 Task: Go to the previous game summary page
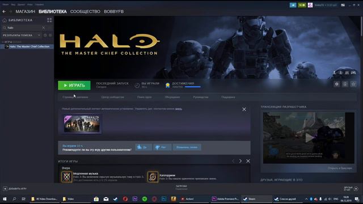click(x=233, y=161)
